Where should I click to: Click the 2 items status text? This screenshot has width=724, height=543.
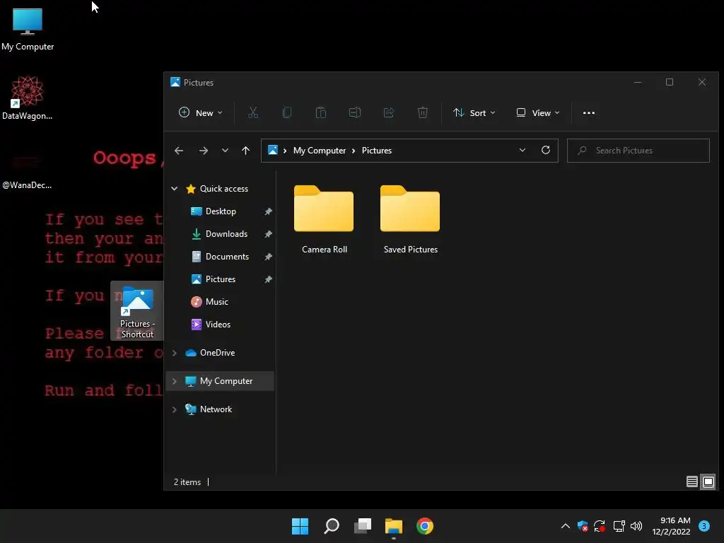click(187, 482)
